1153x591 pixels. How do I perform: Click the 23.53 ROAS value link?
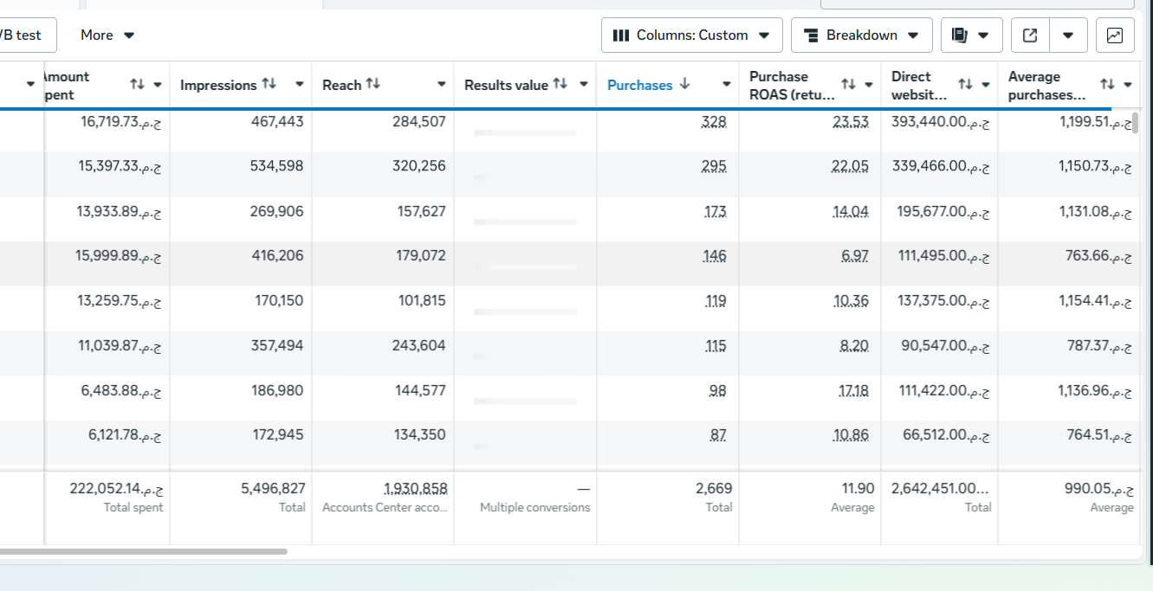[x=850, y=122]
